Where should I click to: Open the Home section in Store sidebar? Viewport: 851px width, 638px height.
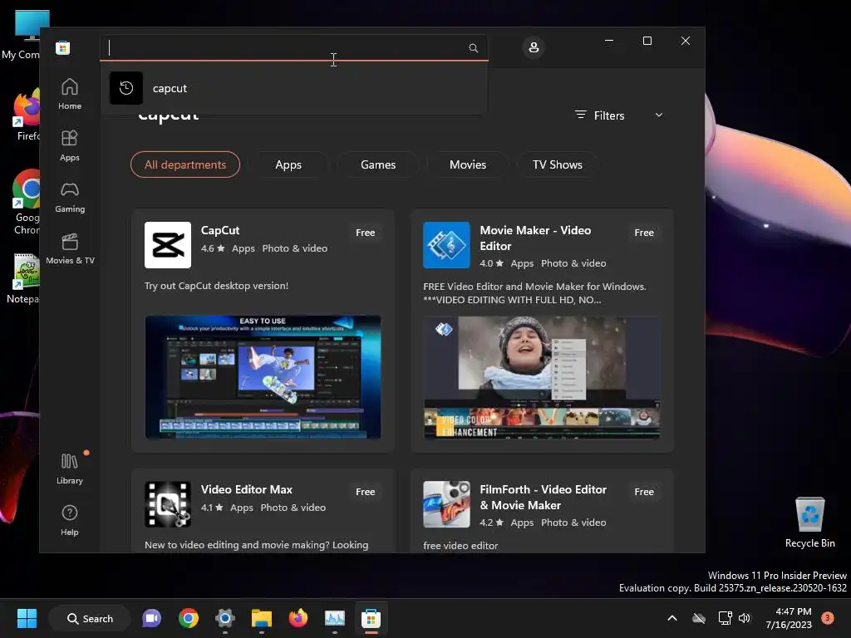pos(70,94)
